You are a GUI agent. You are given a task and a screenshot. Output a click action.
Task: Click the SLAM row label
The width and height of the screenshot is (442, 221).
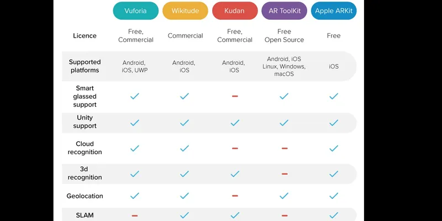tap(85, 215)
